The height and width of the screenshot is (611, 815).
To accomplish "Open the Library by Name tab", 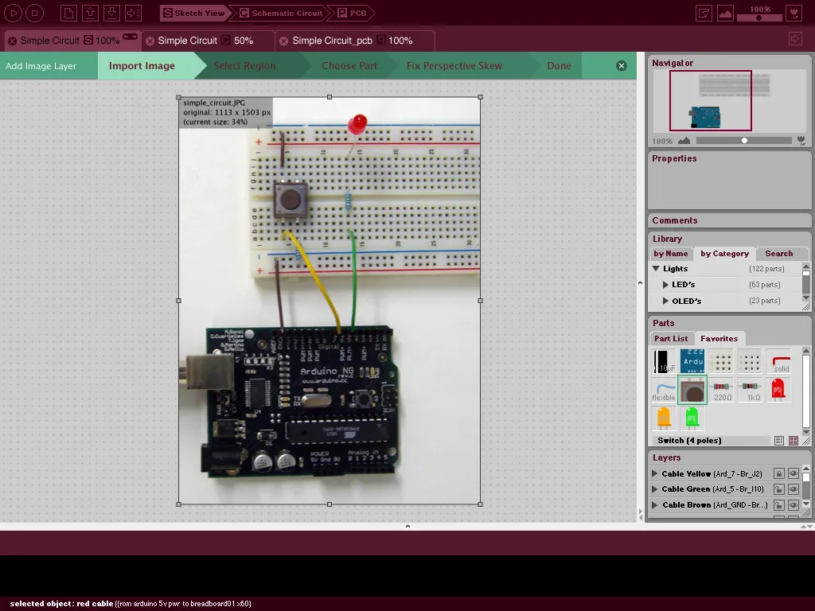I will [x=670, y=254].
